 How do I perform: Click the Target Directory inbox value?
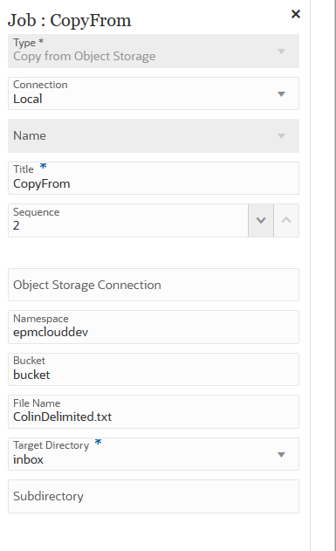pos(28,459)
